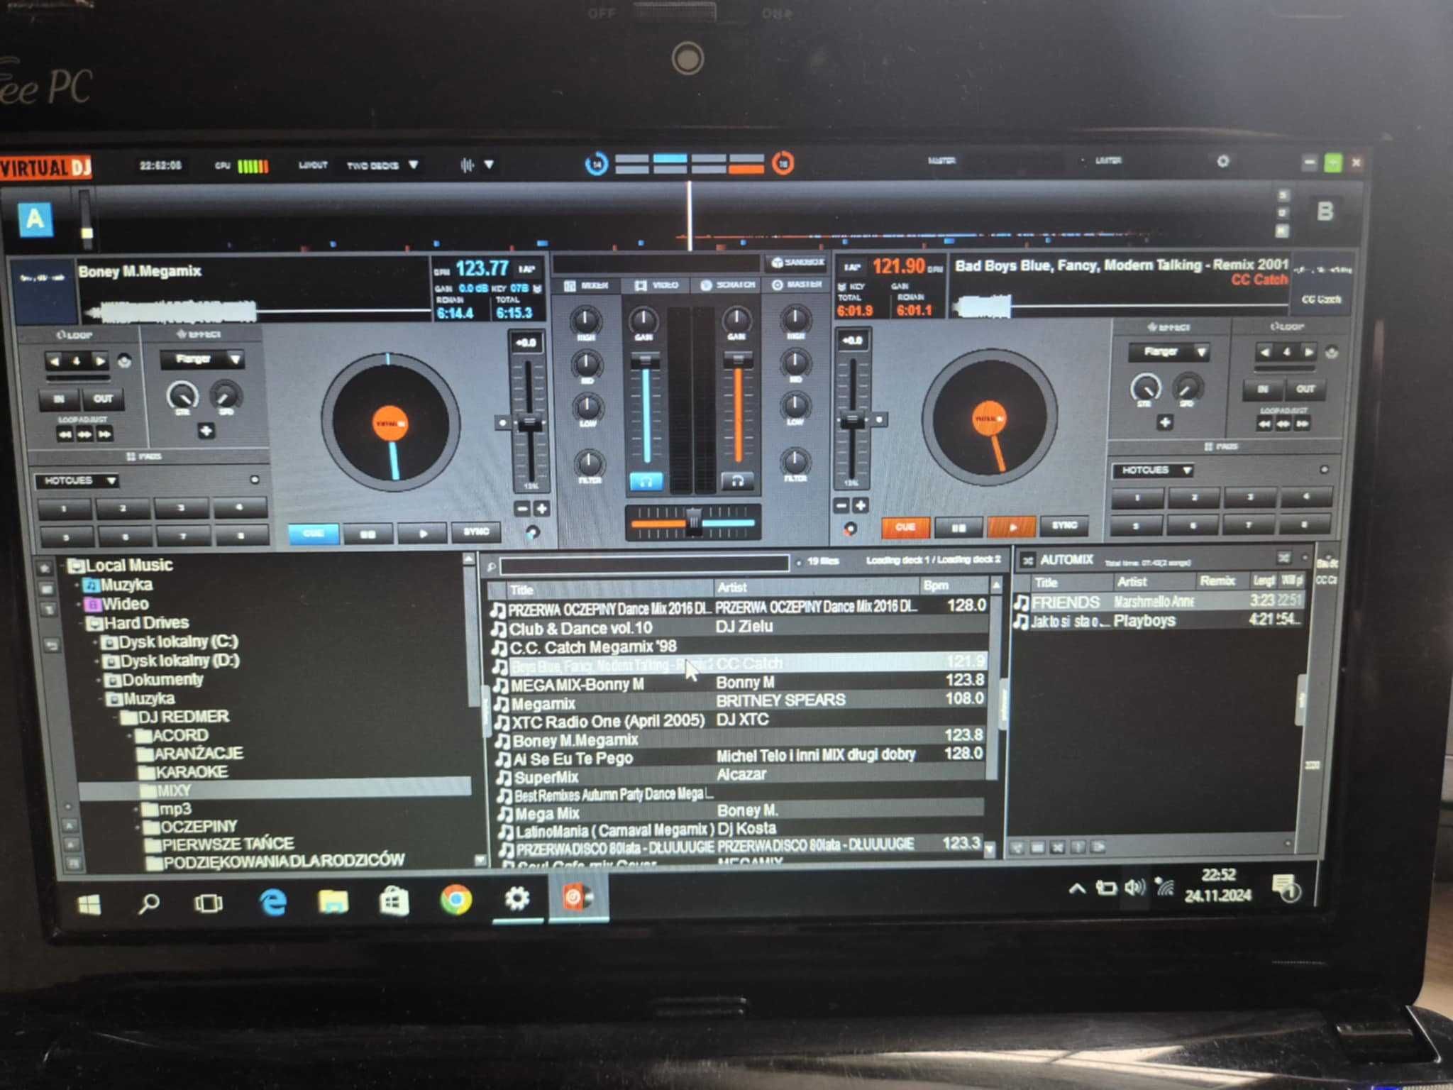Set loop OUT point on deck A

103,399
